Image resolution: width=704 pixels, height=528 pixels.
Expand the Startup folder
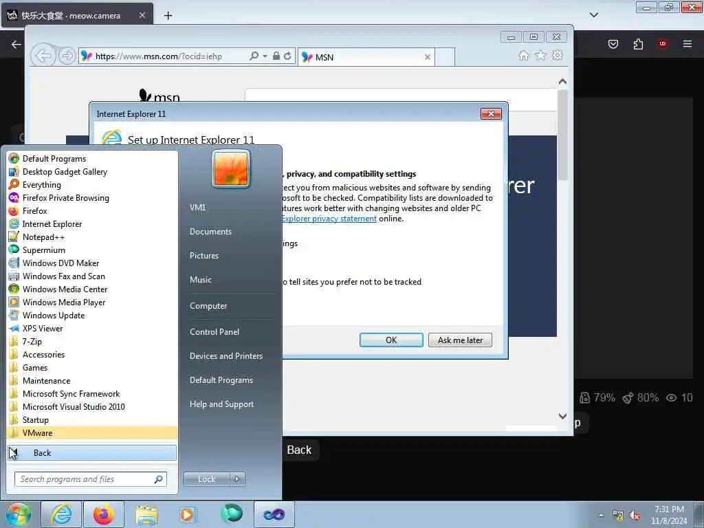tap(36, 419)
